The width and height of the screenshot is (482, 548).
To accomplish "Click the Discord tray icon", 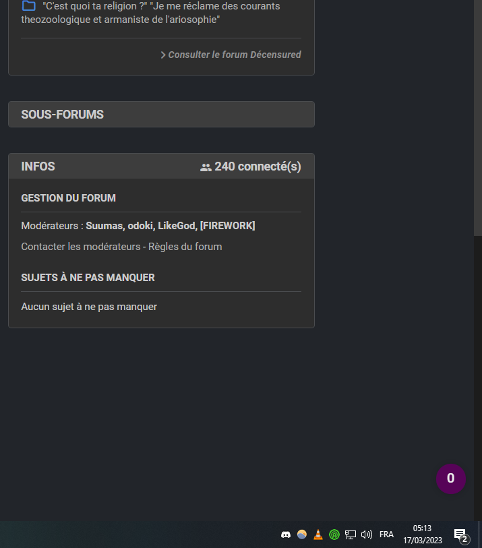I will pos(286,535).
